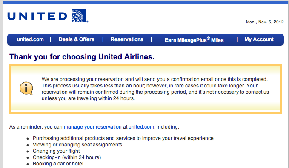Click the reservation processing message text
289x168 pixels.
155,89
